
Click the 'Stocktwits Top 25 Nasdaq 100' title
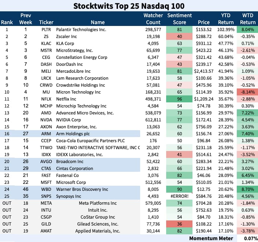pyautogui.click(x=129, y=6)
